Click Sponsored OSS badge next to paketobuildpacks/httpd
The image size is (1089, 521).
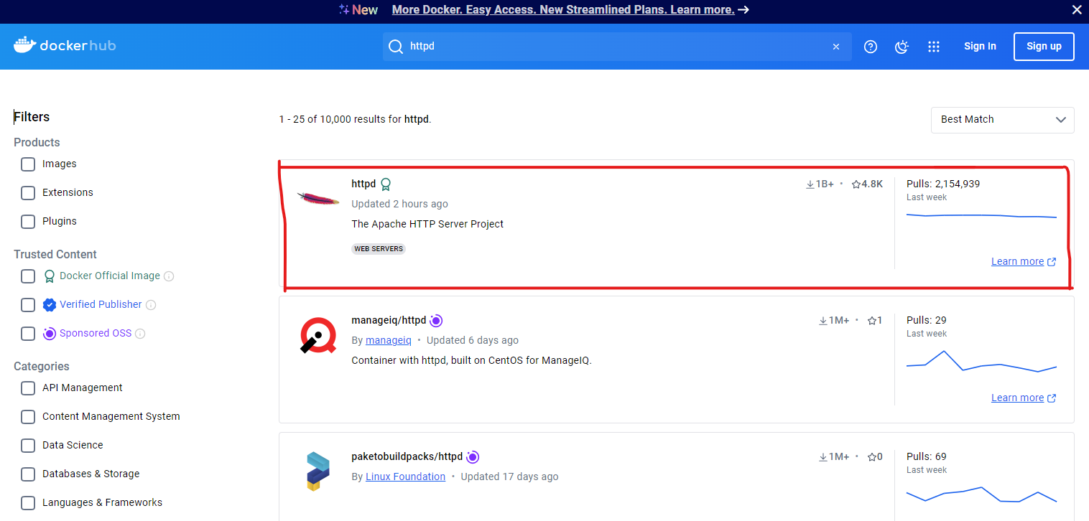pyautogui.click(x=473, y=457)
